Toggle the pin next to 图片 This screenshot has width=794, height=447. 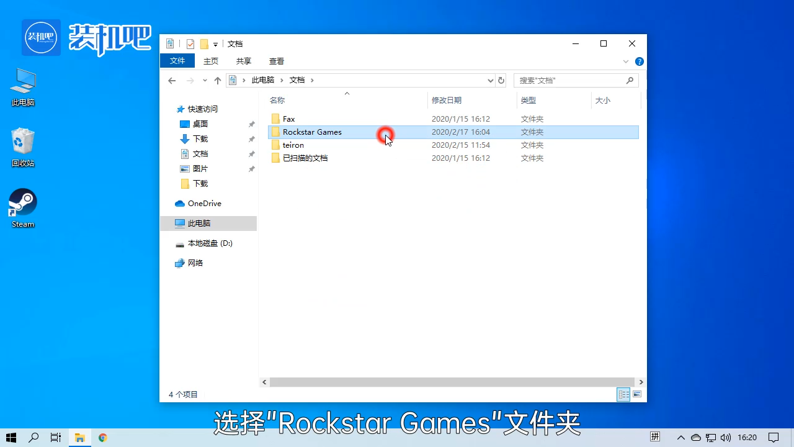[x=251, y=168]
